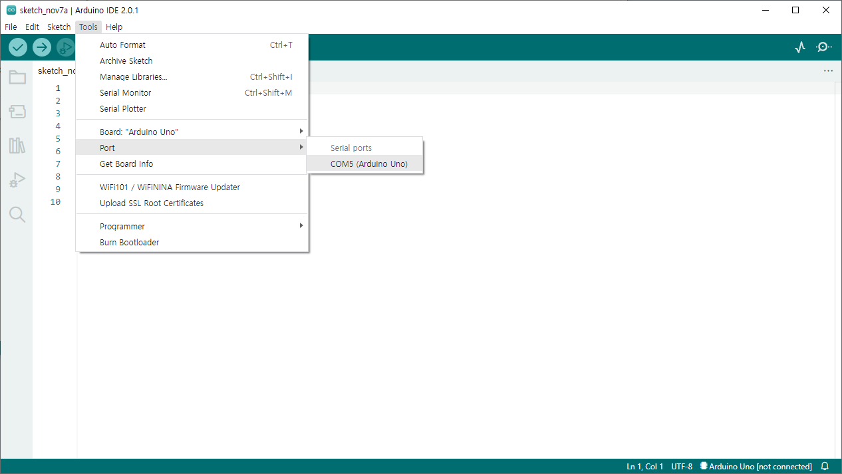Click the UTF-8 encoding status text
Viewport: 842px width, 474px height.
tap(682, 467)
